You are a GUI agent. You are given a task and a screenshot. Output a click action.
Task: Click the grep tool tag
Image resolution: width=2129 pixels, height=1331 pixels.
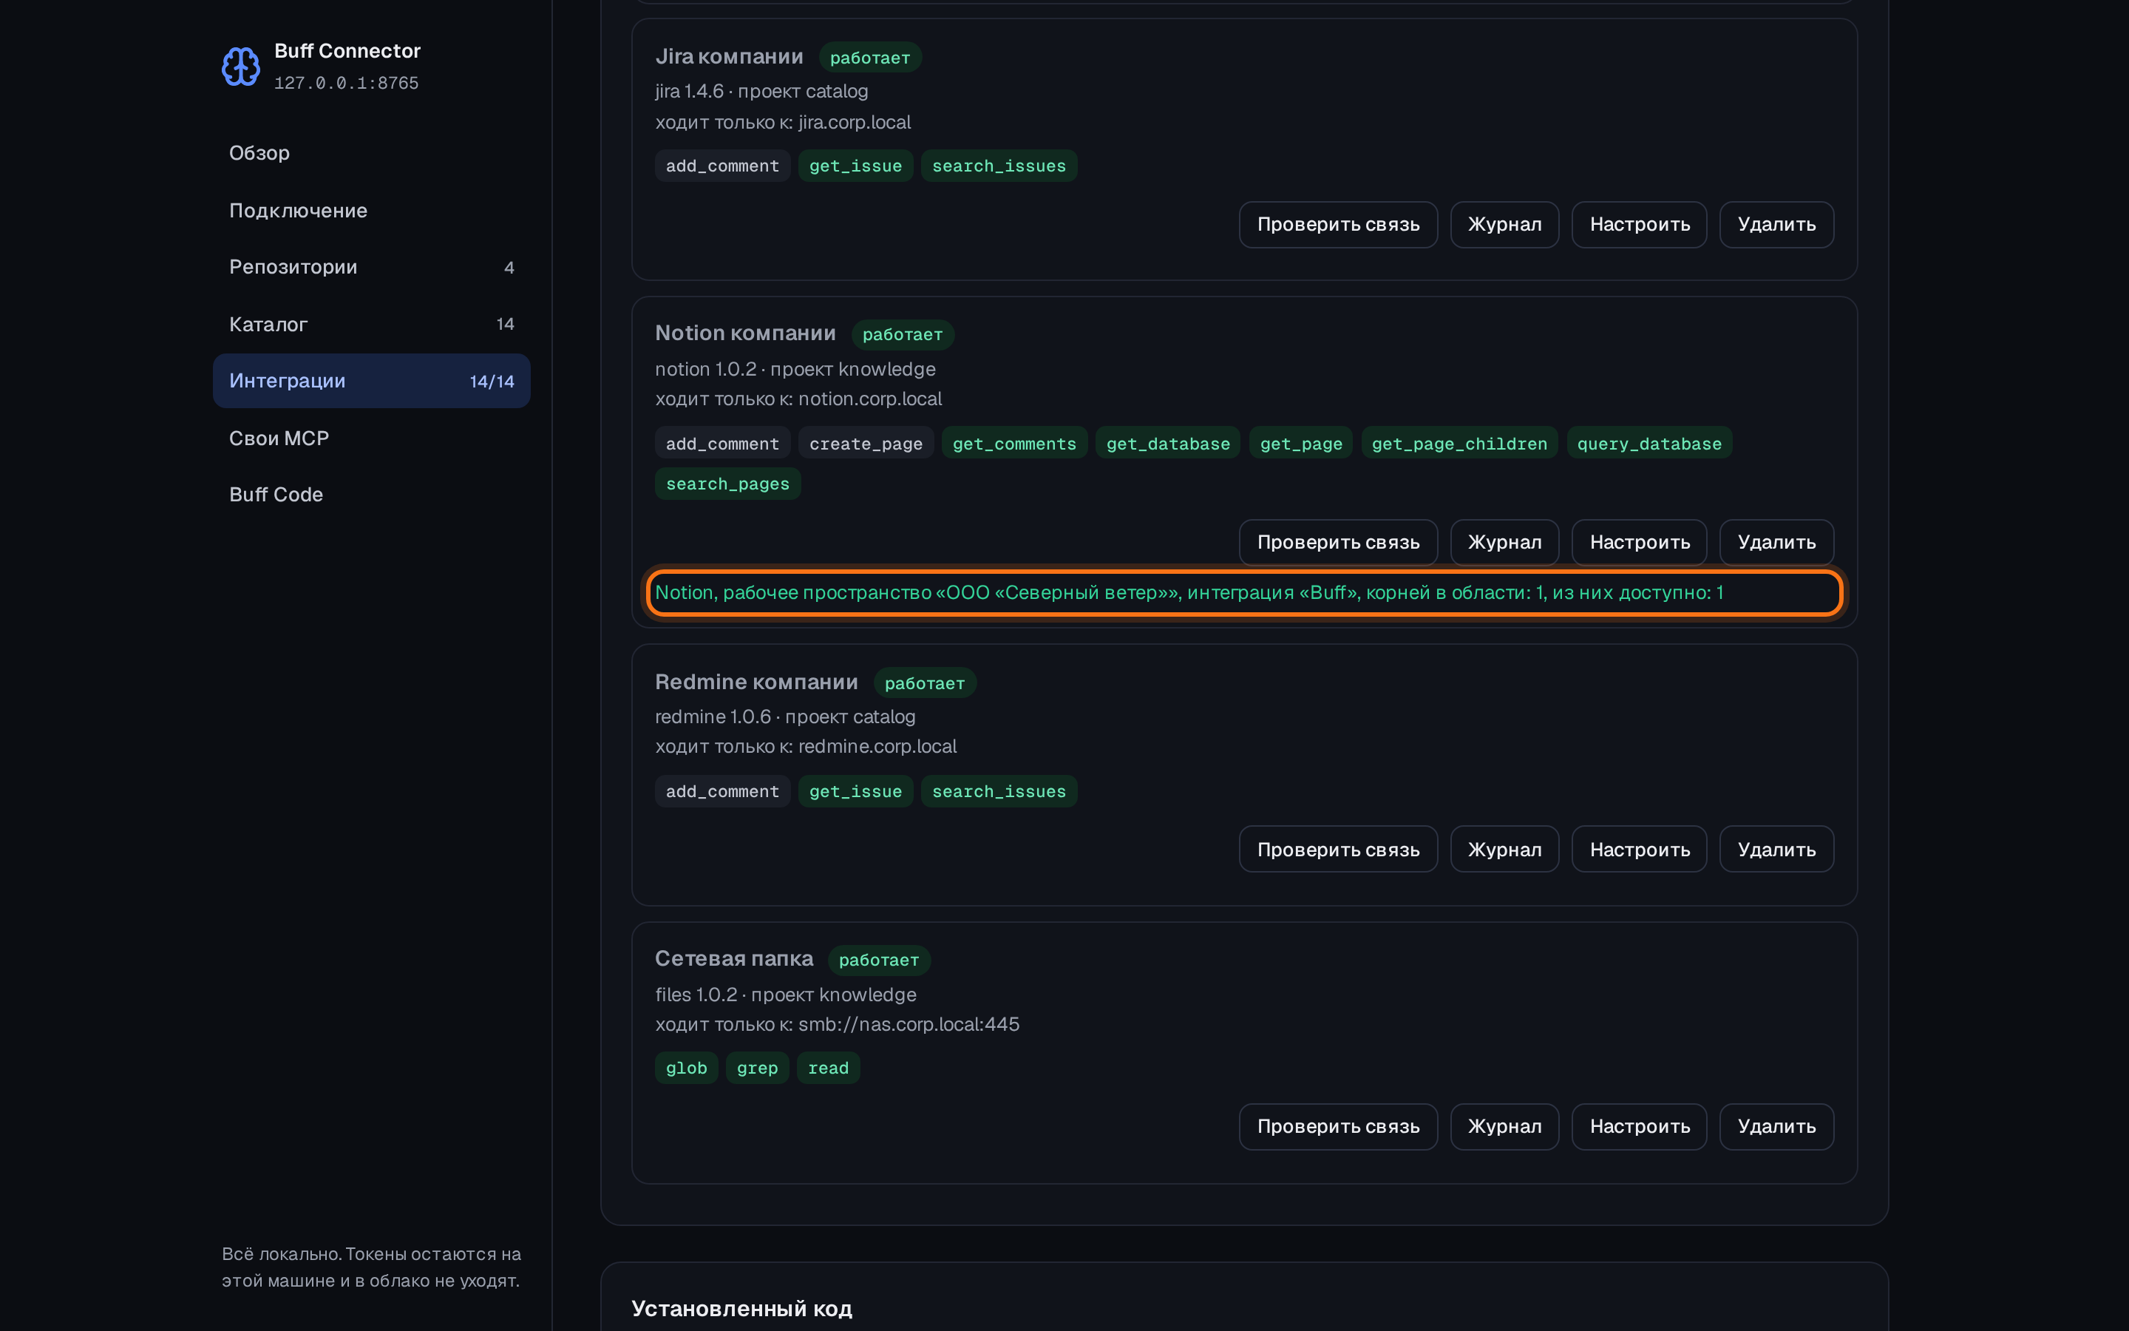[758, 1068]
